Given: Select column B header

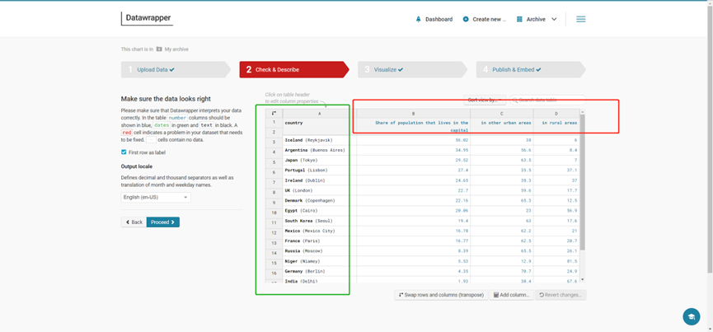Looking at the screenshot, I should pyautogui.click(x=413, y=114).
